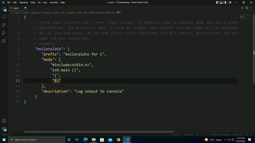Toggle the primary side bar layout icon
The image size is (255, 143).
[x=218, y=2]
